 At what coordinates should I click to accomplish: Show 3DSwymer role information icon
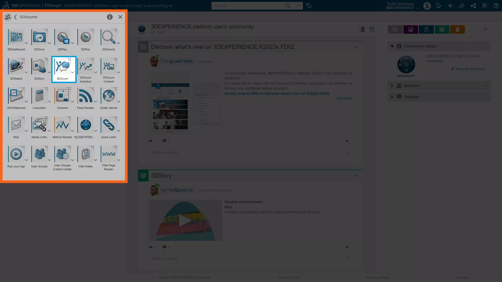tap(110, 17)
